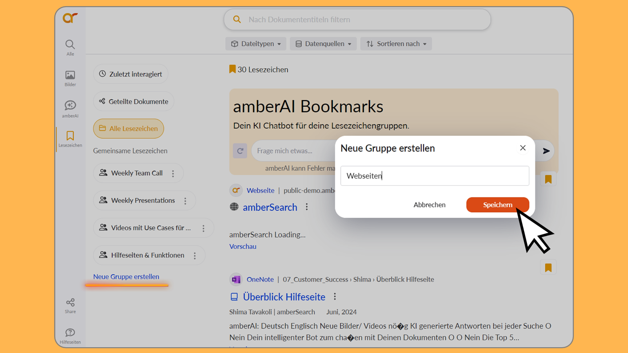Open the Videos mit Use Cases group
Image resolution: width=628 pixels, height=353 pixels.
151,228
